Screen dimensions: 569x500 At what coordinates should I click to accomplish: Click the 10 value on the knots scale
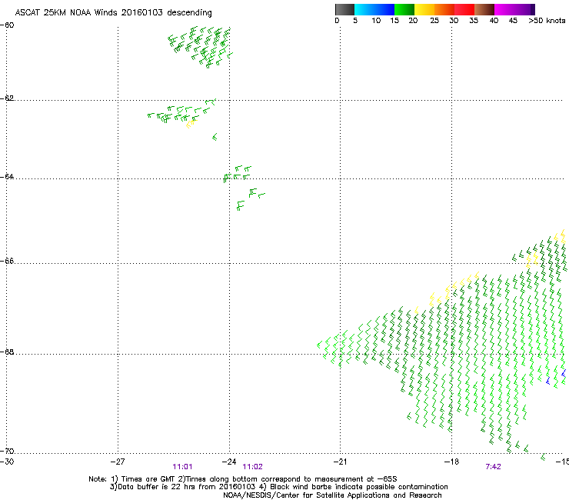[x=376, y=20]
